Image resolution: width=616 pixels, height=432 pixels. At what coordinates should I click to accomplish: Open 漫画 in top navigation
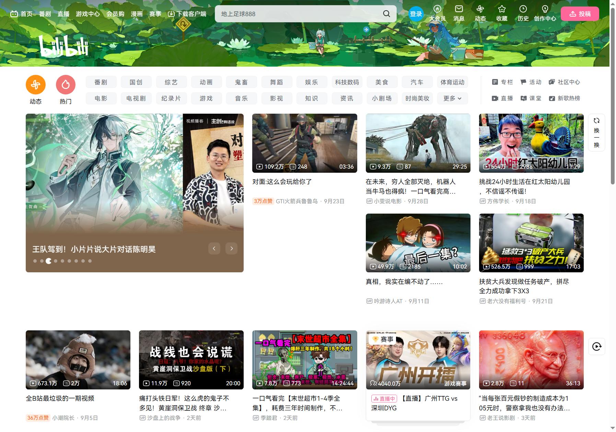tap(137, 14)
